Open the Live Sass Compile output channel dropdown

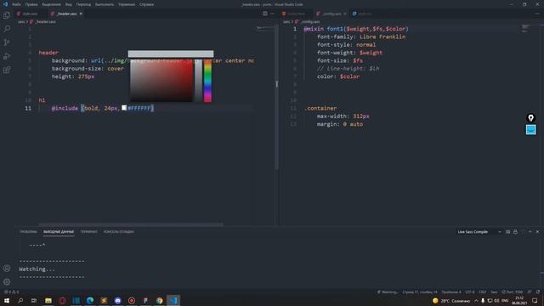pyautogui.click(x=479, y=232)
